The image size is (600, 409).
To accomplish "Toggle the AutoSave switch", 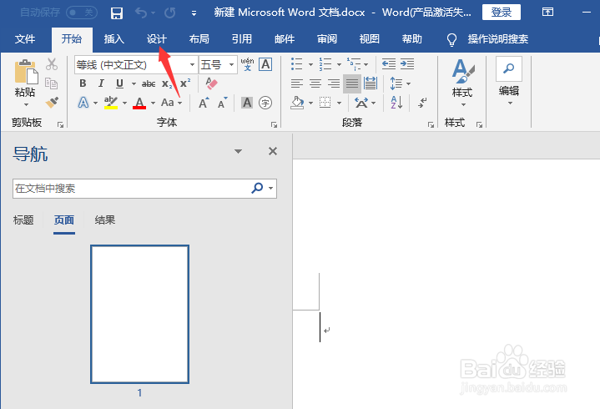I will [x=82, y=13].
